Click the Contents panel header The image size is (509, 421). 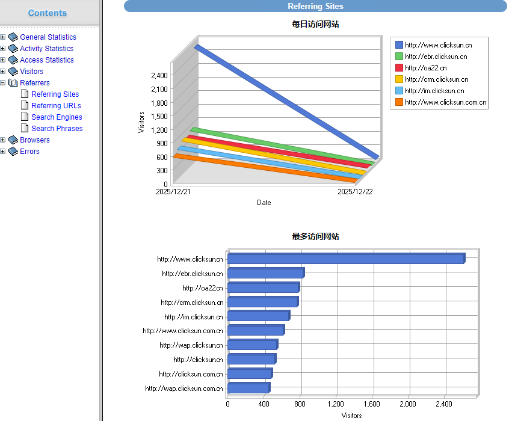[48, 13]
